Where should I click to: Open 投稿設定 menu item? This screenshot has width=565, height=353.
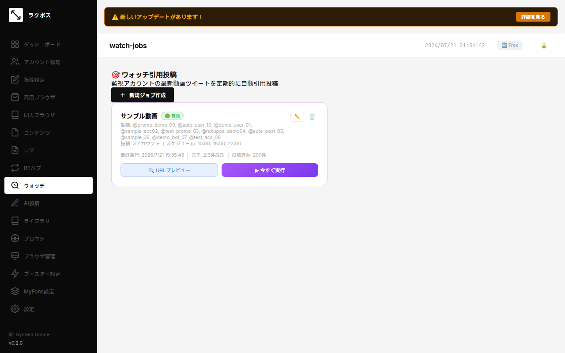point(49,79)
